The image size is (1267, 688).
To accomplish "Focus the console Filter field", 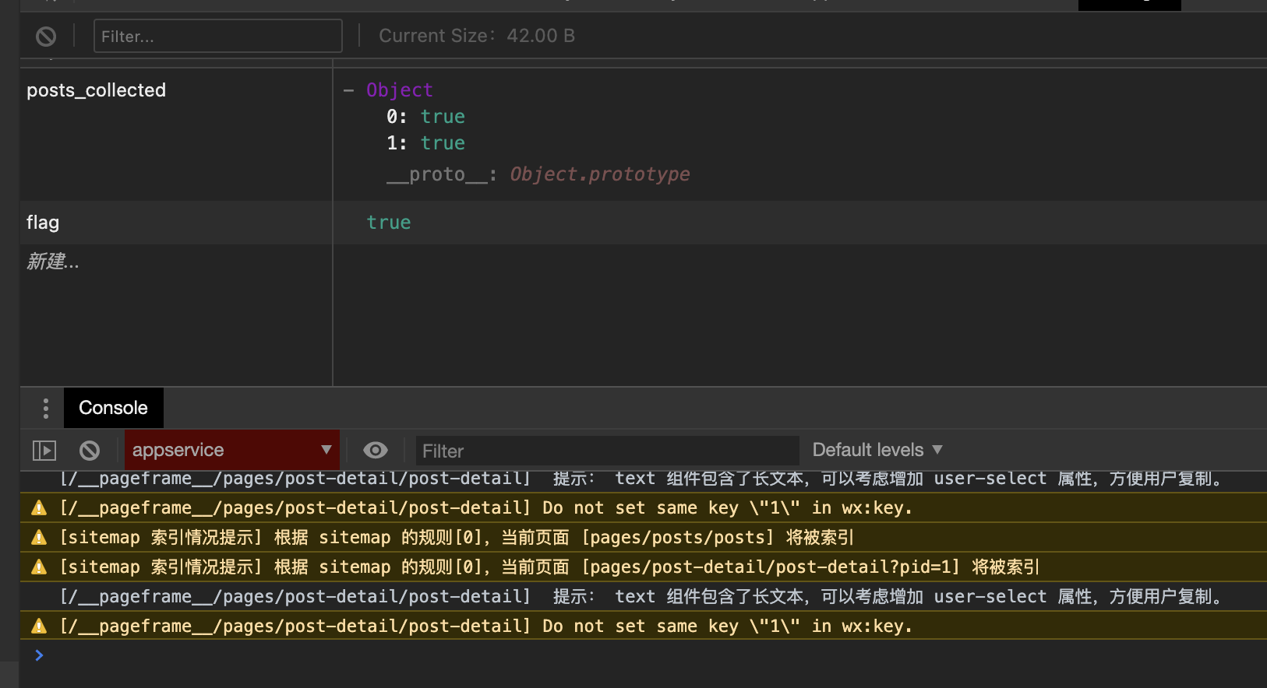I will (x=608, y=451).
